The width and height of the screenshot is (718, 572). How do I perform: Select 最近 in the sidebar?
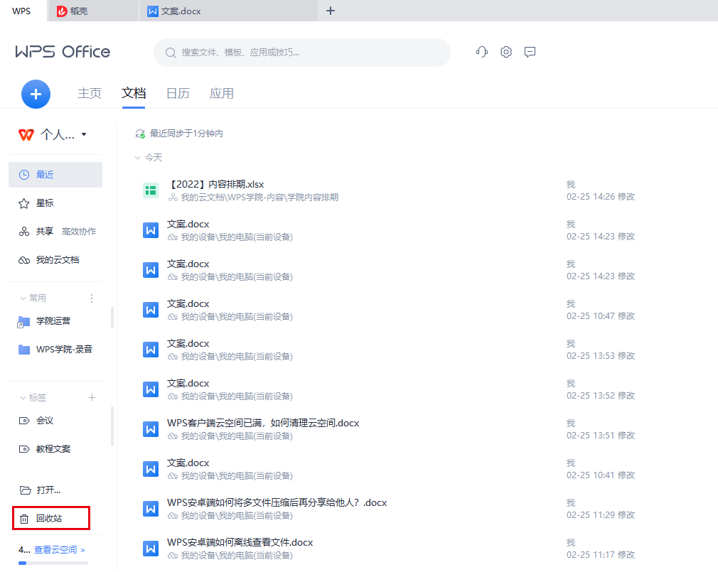[x=55, y=175]
